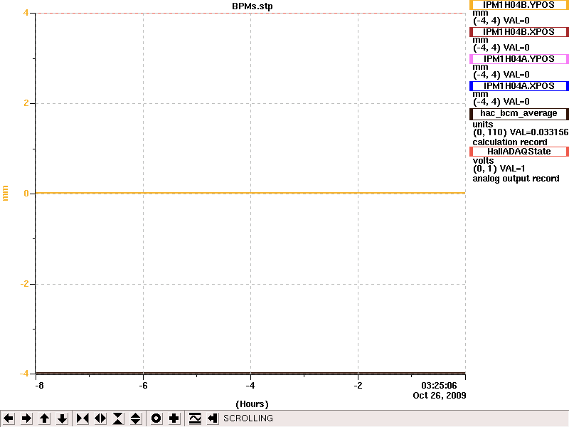Image resolution: width=569 pixels, height=427 pixels.
Task: Click the x-axis tick label -8
Action: click(39, 385)
